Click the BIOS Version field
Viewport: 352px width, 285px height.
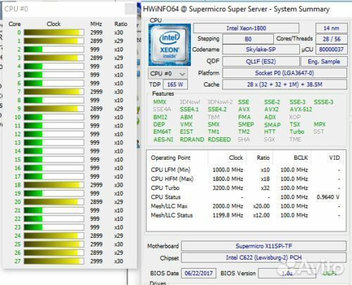tap(287, 273)
